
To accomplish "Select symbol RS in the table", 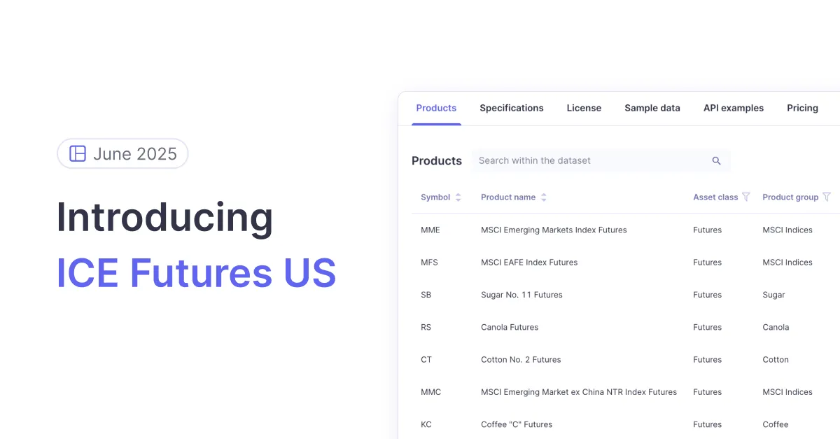I will [x=426, y=327].
